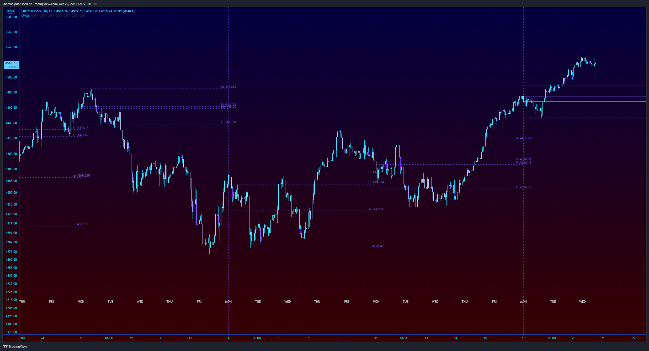Click the high value H4519.73 in header
The image size is (649, 351).
click(76, 11)
